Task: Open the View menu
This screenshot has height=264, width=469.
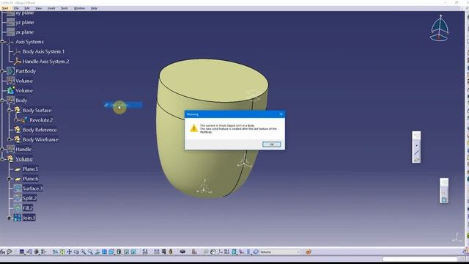Action: 39,8
